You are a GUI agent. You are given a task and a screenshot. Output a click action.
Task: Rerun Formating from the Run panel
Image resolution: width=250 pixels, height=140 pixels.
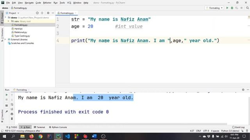tap(7, 95)
